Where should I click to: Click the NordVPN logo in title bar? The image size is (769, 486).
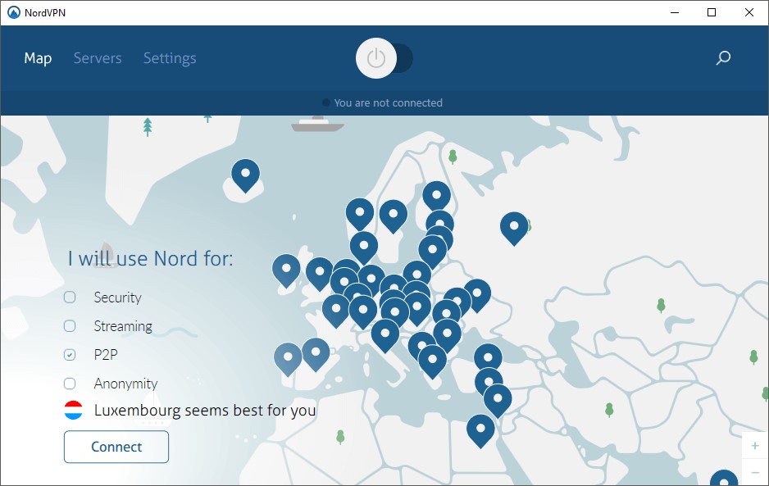click(14, 12)
